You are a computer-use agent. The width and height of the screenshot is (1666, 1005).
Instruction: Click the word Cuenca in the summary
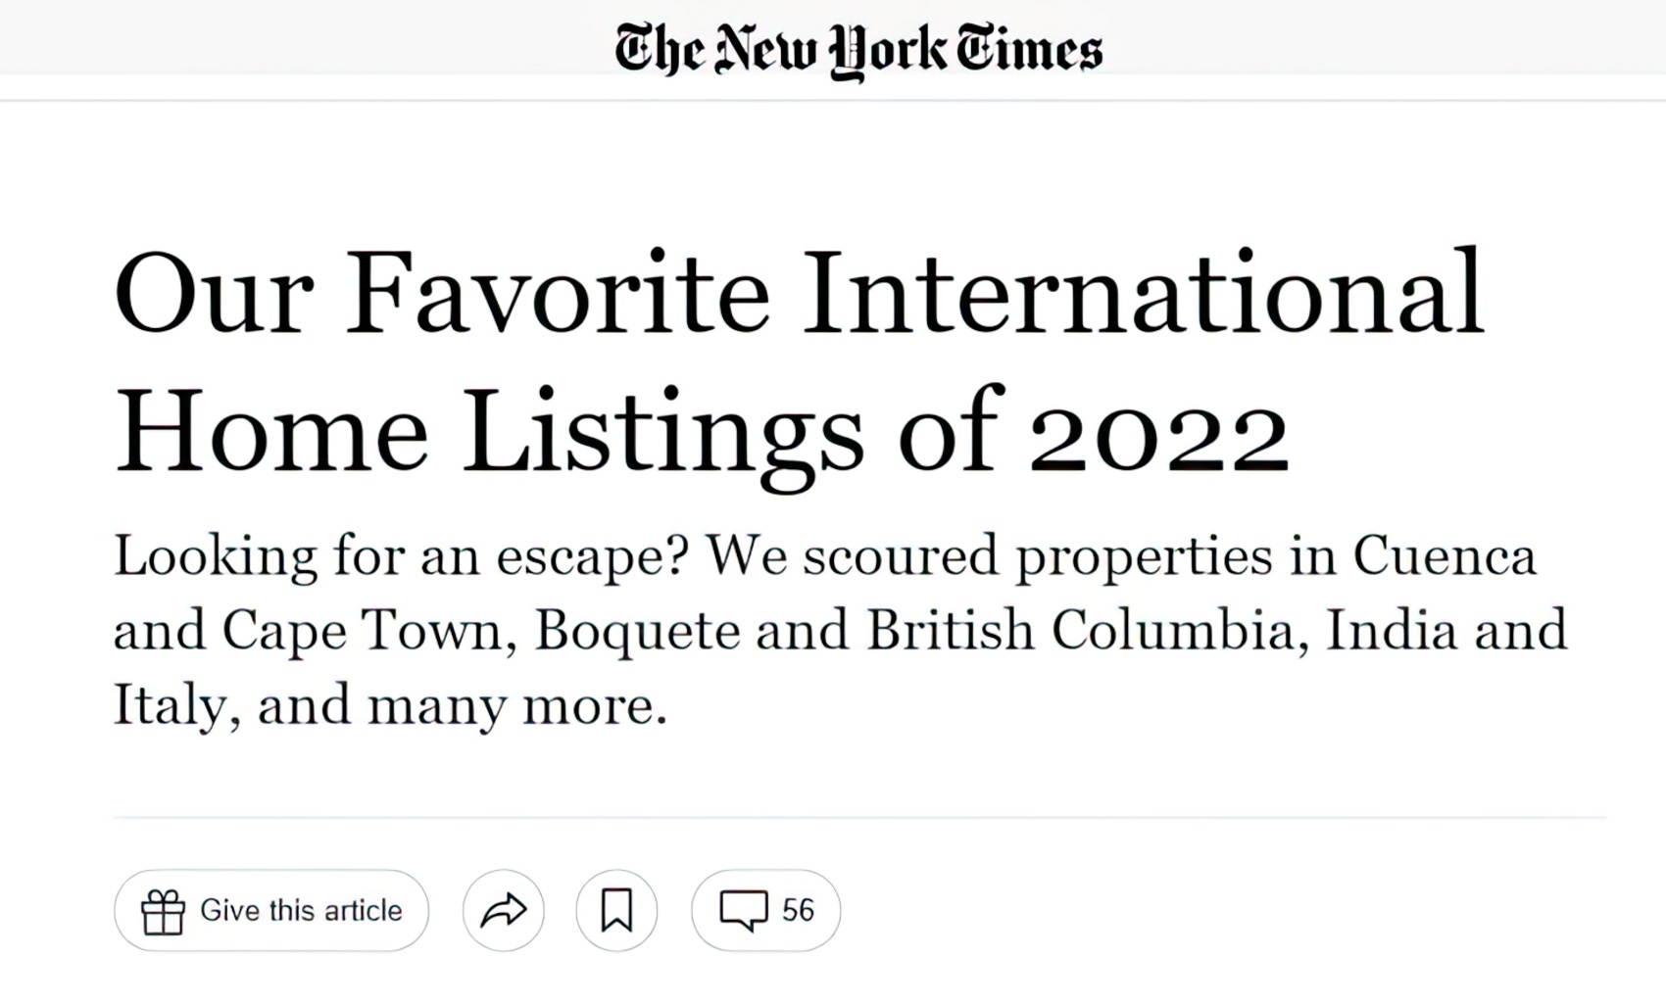click(x=1445, y=555)
